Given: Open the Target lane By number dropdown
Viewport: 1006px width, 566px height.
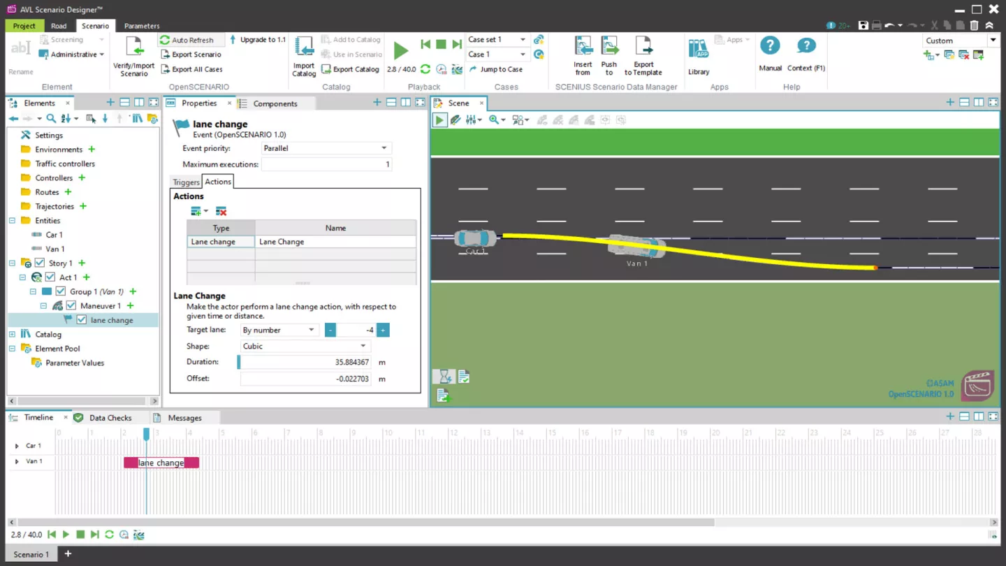Looking at the screenshot, I should click(x=279, y=330).
